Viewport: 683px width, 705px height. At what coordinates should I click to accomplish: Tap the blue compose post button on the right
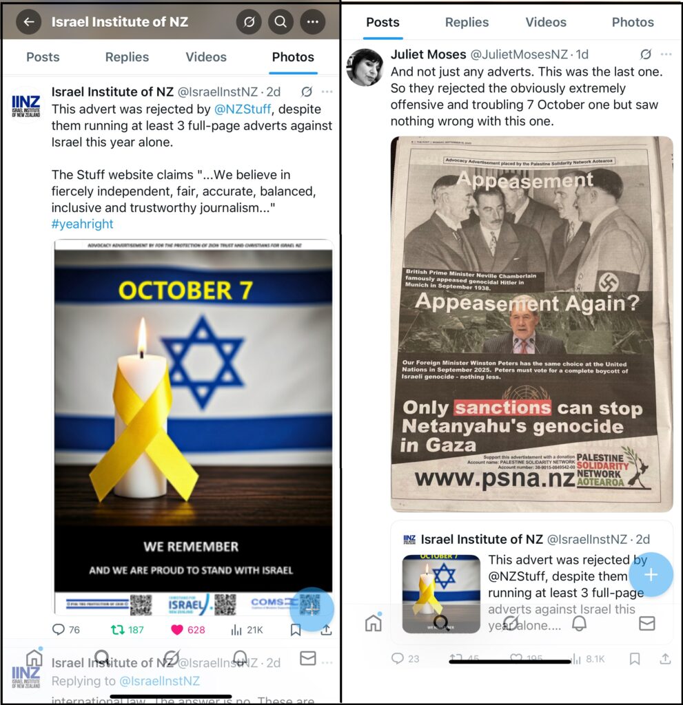pyautogui.click(x=651, y=575)
